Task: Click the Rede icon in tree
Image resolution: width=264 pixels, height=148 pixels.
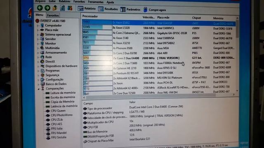Action: (42, 57)
